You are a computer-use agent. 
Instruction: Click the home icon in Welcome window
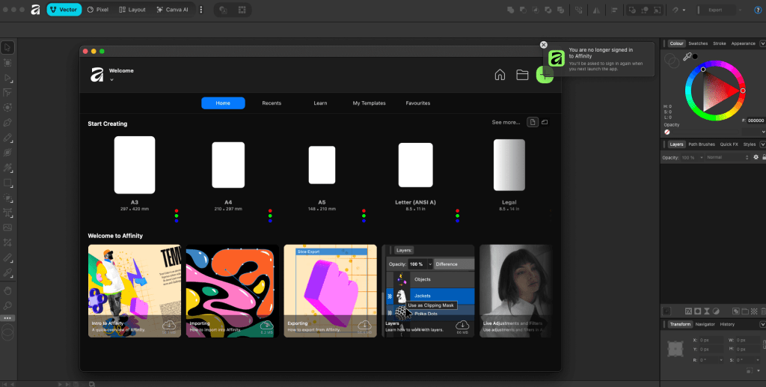[500, 75]
